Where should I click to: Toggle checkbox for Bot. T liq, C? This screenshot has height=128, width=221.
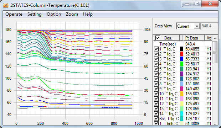[x=156, y=118]
